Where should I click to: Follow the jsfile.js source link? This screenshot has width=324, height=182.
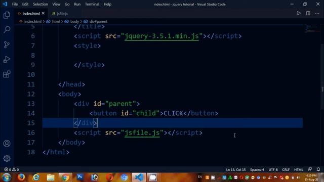[142, 132]
